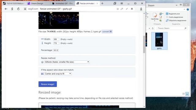Click the Percentage input field

56,50
